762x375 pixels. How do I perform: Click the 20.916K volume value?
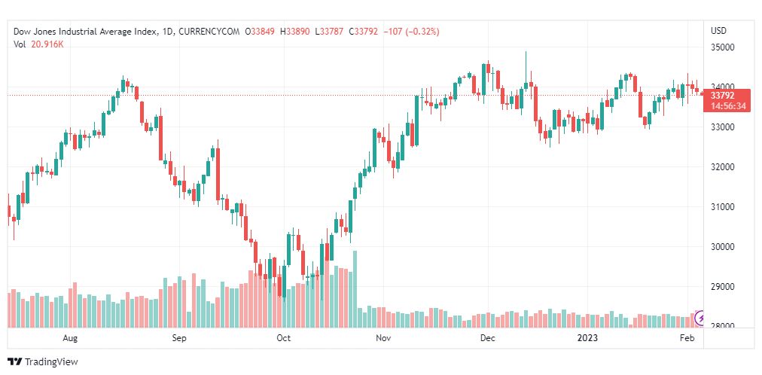pyautogui.click(x=47, y=44)
